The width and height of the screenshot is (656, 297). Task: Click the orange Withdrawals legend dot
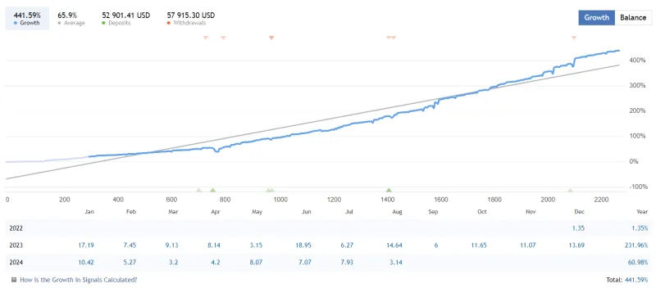pyautogui.click(x=169, y=23)
